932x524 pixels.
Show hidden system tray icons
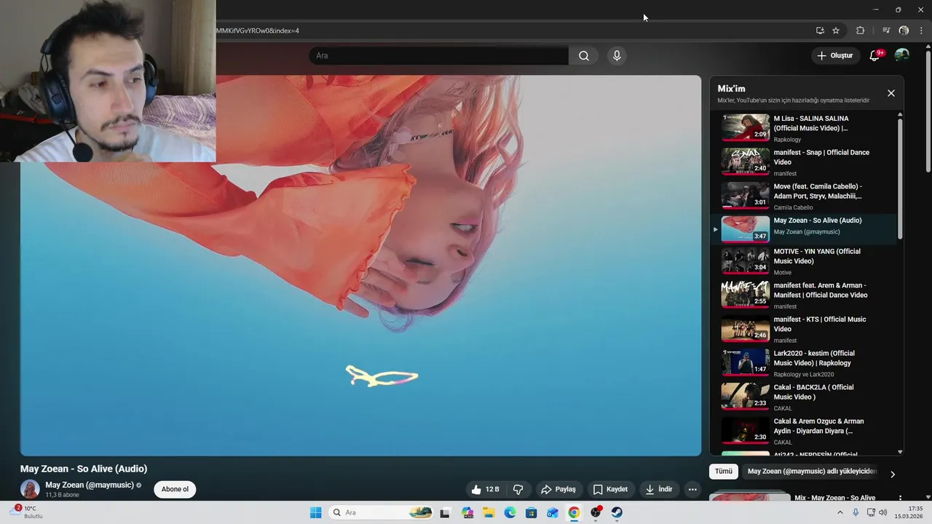coord(840,512)
